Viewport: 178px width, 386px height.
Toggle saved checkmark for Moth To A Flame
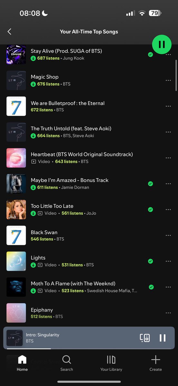(151, 287)
